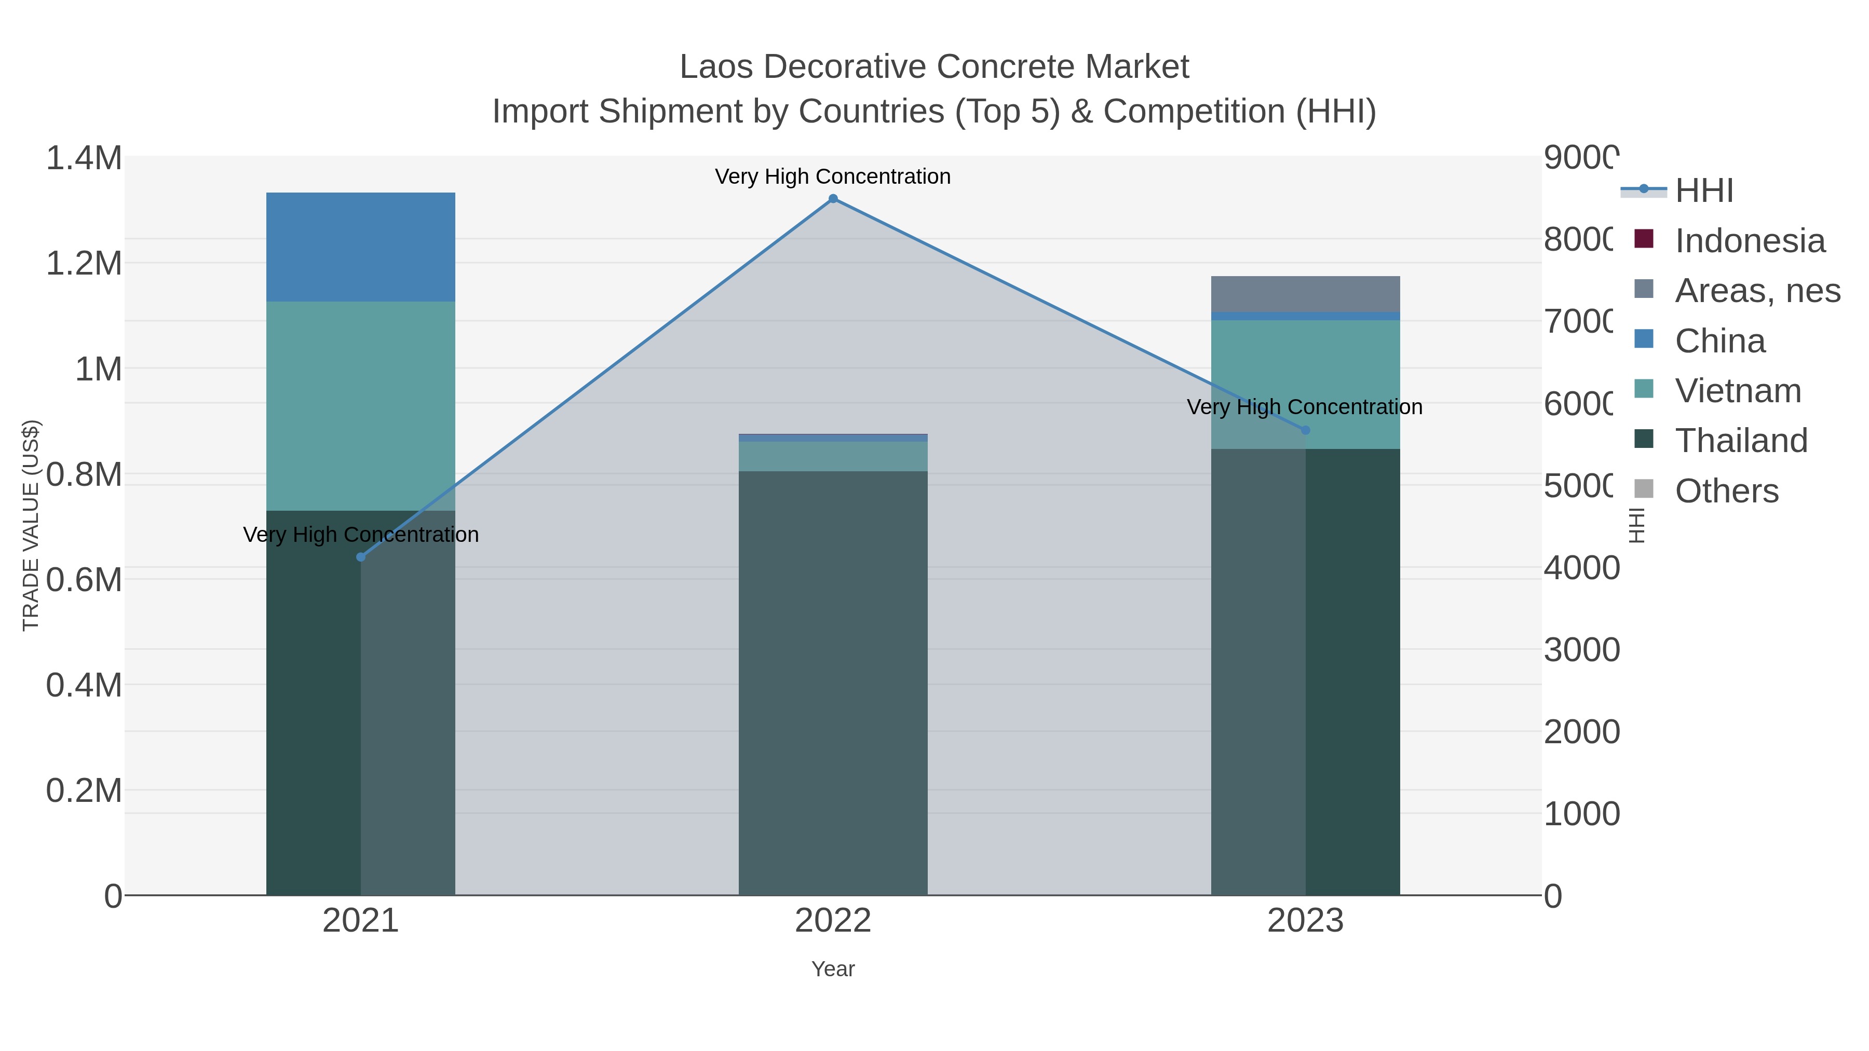Click the China blue legend swatch

(x=1644, y=339)
